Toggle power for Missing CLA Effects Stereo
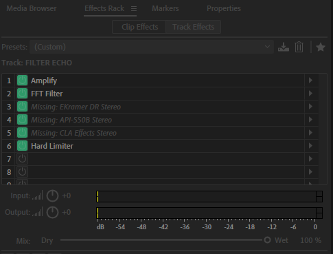This screenshot has height=254, width=333. click(x=22, y=133)
